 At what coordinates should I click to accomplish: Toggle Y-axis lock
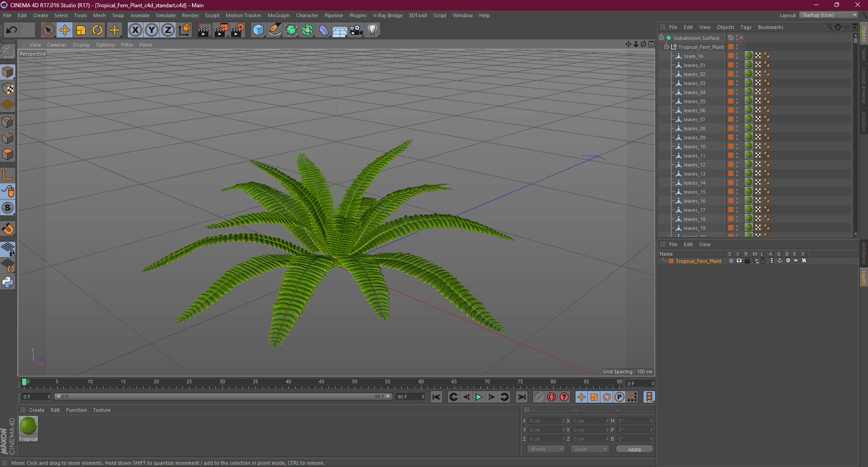(152, 30)
